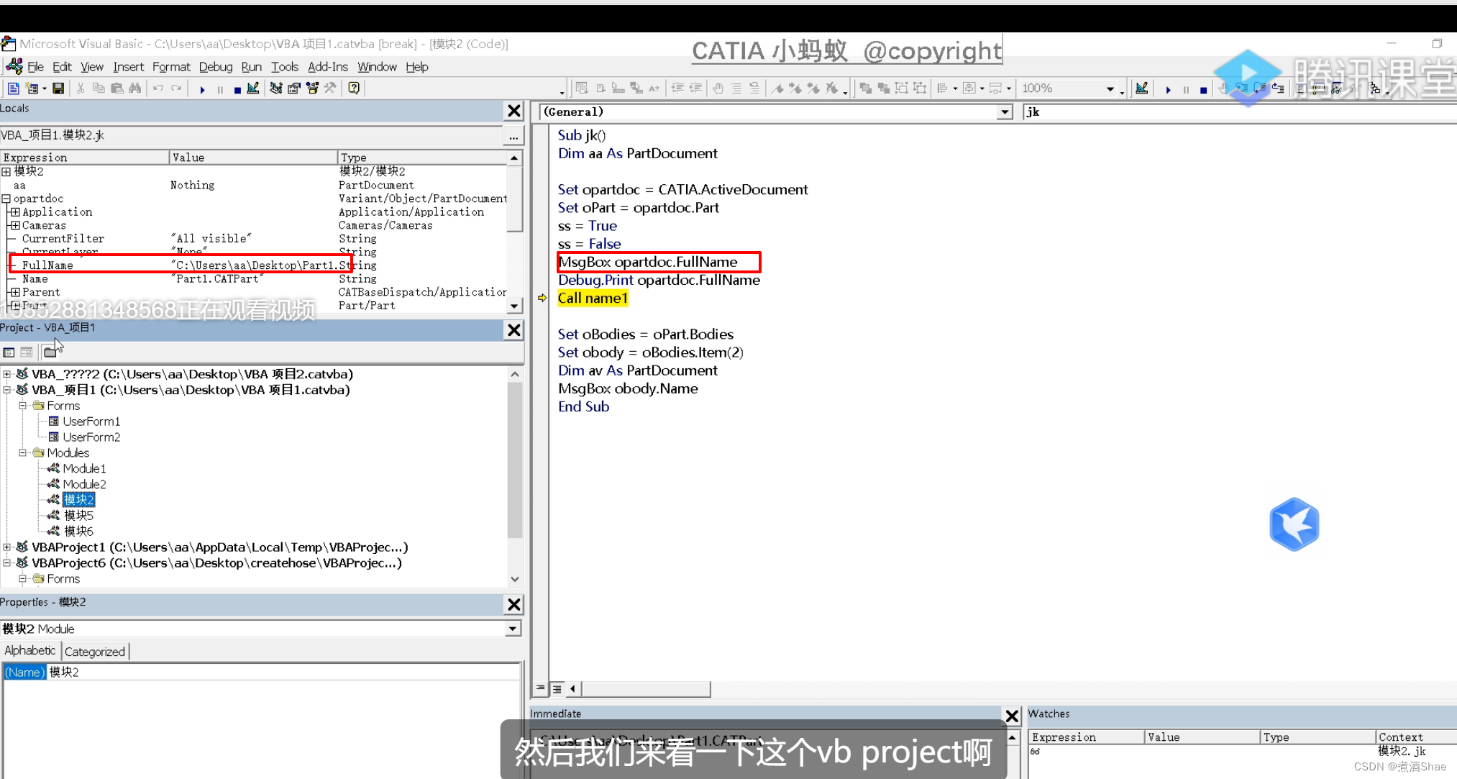1457x779 pixels.
Task: Toggle Folders view in Project panel
Action: 50,352
